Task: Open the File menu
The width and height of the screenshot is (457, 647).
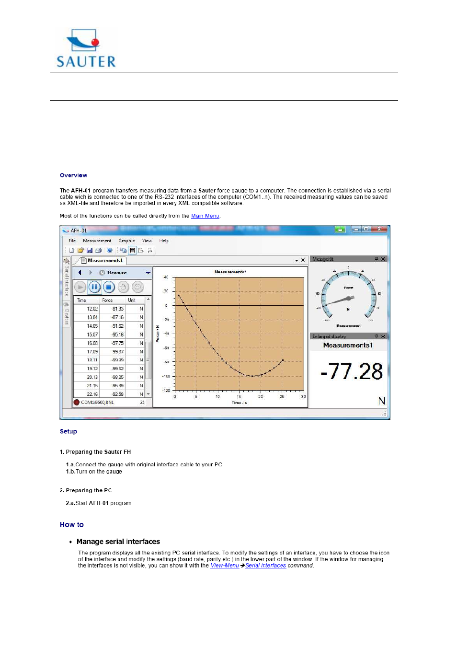Action: [72, 241]
